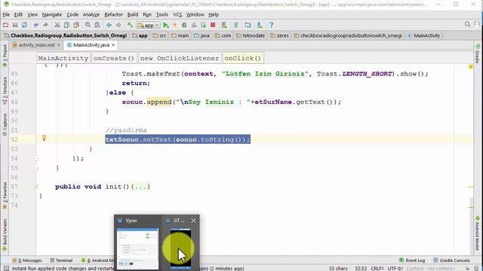Click the Search Everywhere magnifier
The height and width of the screenshot is (271, 483).
(467, 25)
